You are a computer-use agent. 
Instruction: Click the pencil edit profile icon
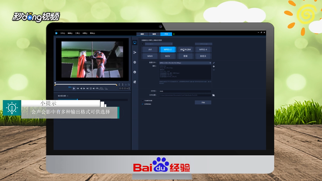point(214,63)
